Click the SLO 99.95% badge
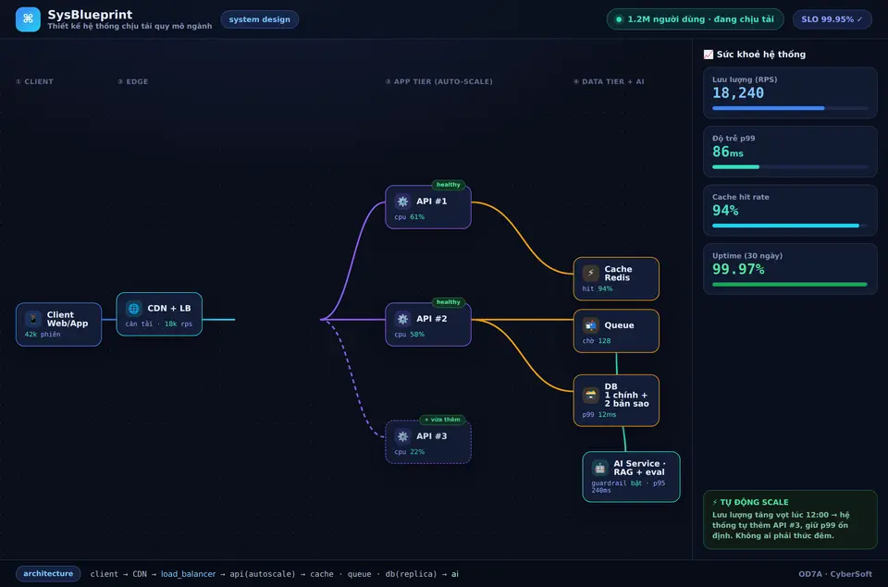The width and height of the screenshot is (888, 587). 832,19
